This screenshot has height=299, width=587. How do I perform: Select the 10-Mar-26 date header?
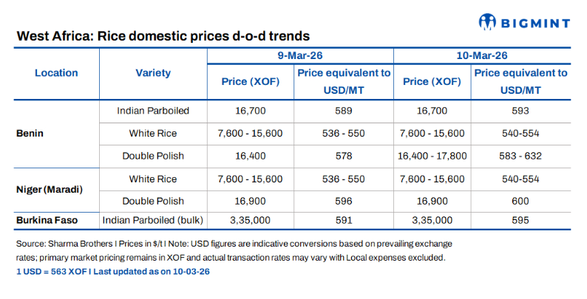(x=481, y=55)
